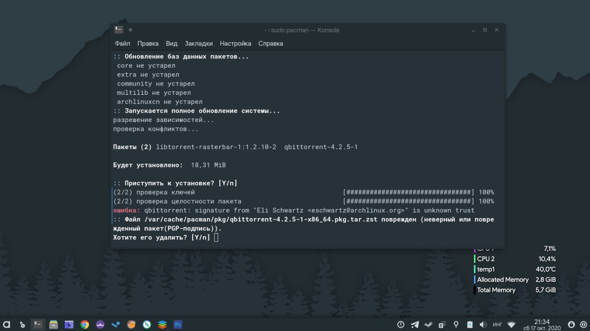Open the clock showing 21:34
Image resolution: width=590 pixels, height=331 pixels.
coord(542,325)
